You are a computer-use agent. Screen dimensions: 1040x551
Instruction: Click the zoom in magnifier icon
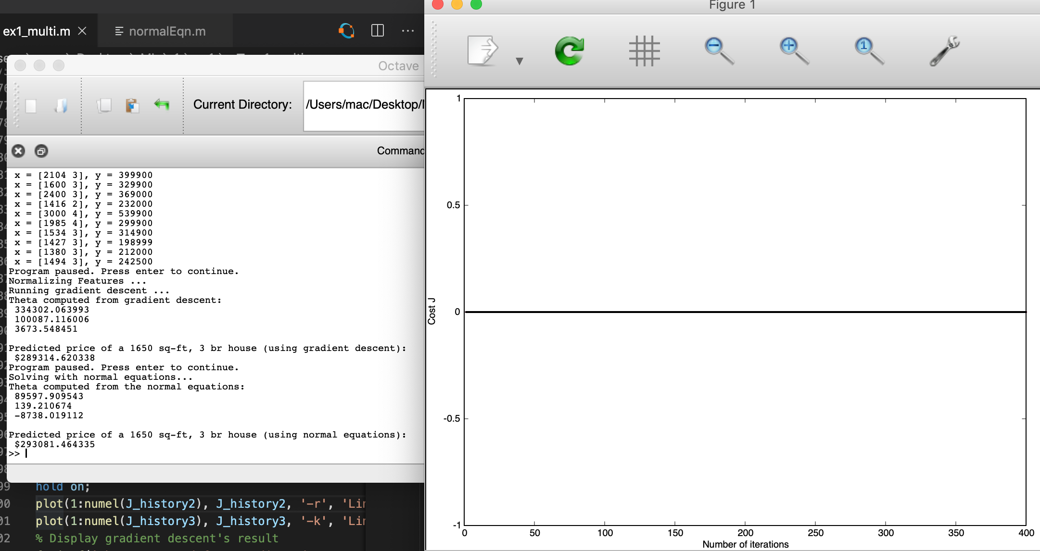[x=794, y=51]
